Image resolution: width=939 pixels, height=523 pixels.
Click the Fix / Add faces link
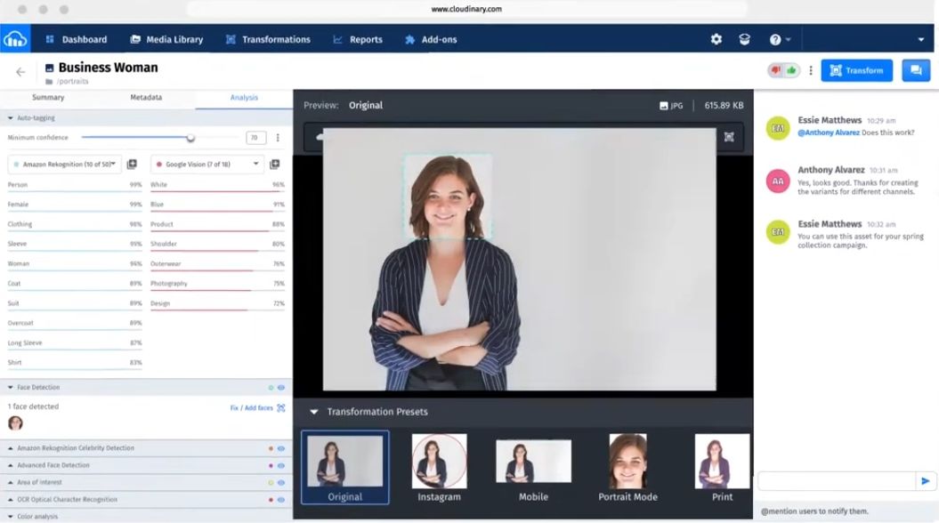[x=251, y=408]
